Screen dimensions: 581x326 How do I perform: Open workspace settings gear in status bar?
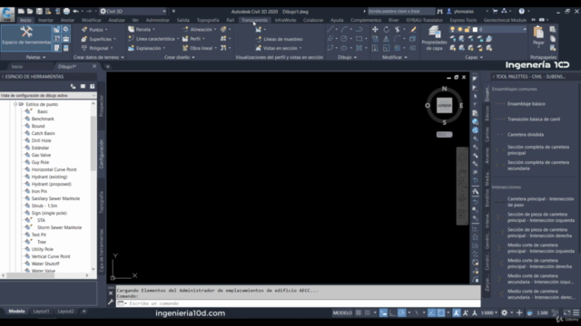click(x=505, y=312)
